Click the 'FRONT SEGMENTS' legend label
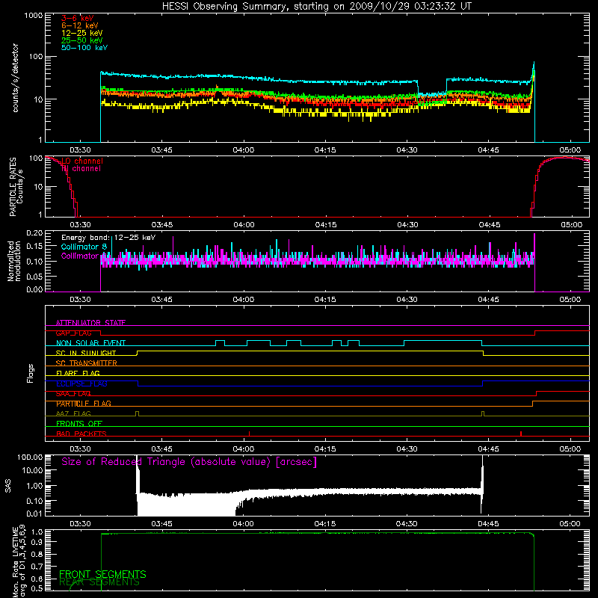The image size is (598, 598). coord(102,574)
